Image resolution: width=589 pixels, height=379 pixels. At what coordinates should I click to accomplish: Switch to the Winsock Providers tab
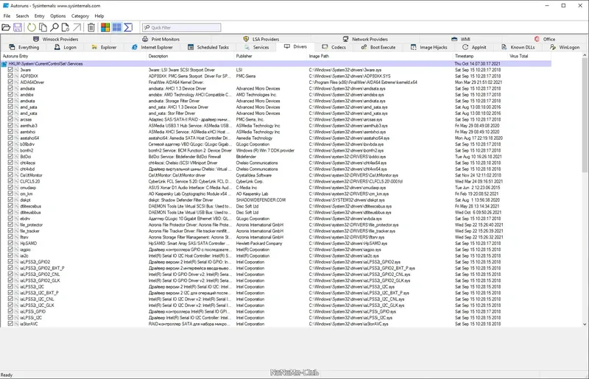(56, 39)
